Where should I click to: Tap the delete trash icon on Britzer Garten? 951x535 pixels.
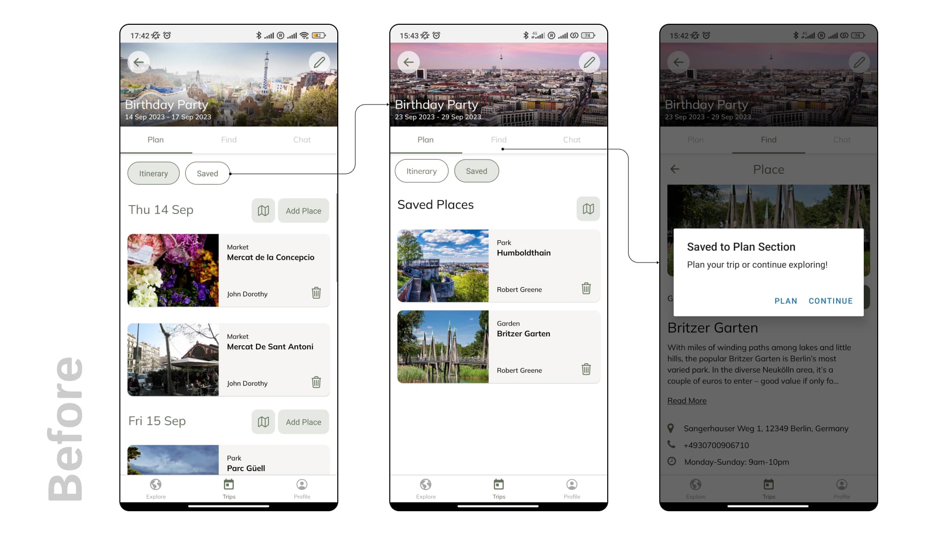[x=585, y=370]
